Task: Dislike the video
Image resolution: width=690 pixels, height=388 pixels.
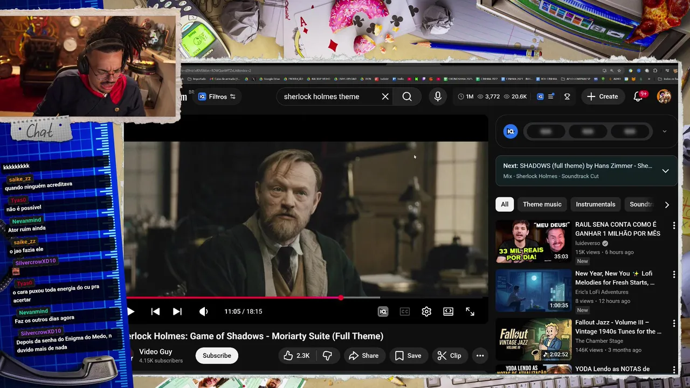Action: tap(327, 356)
